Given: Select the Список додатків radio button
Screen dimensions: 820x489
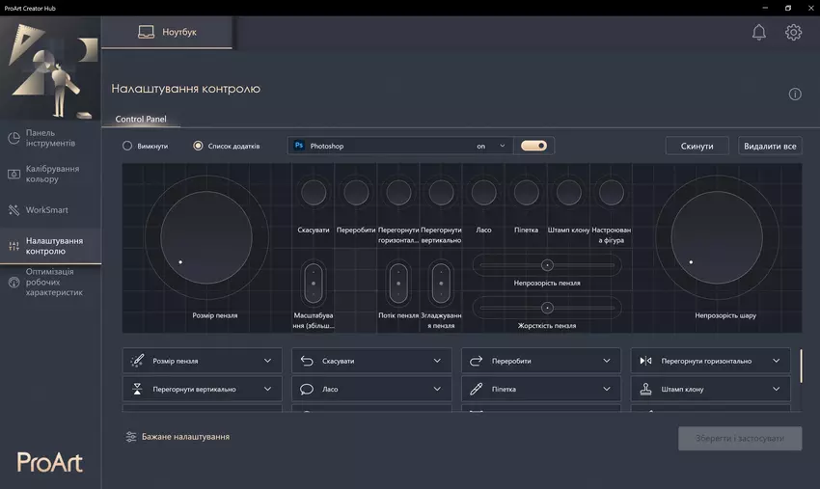Looking at the screenshot, I should [x=198, y=146].
